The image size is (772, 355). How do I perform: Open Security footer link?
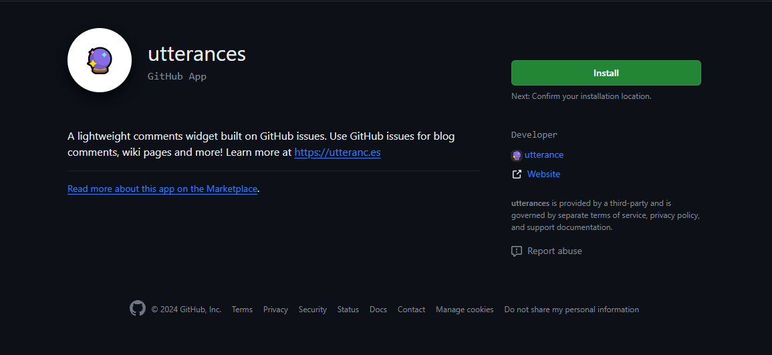(x=313, y=310)
